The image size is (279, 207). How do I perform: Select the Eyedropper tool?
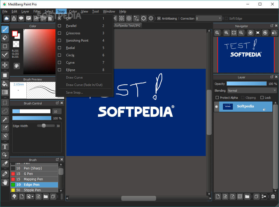pos(5,174)
